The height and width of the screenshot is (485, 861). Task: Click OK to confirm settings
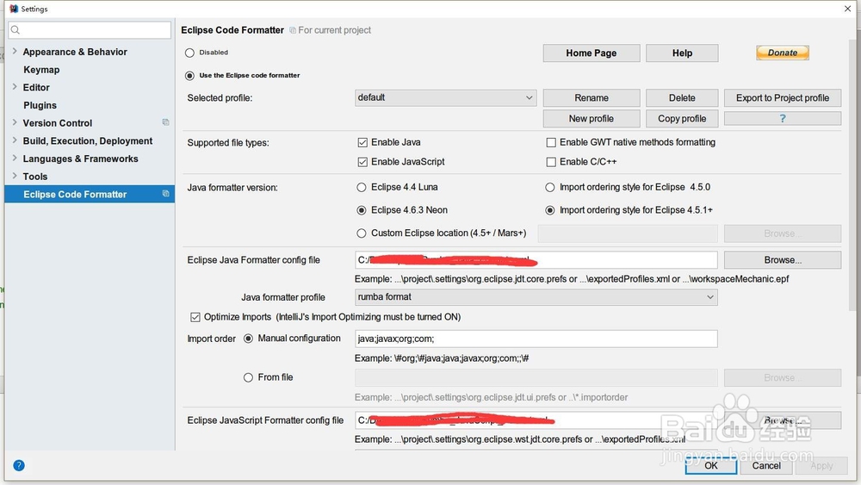tap(711, 466)
